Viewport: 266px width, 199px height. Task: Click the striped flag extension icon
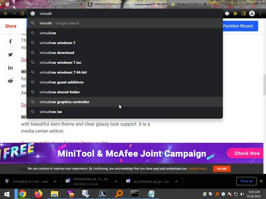(227, 13)
